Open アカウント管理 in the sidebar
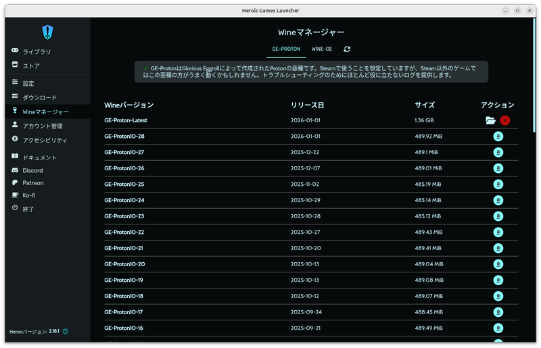The width and height of the screenshot is (541, 348). pyautogui.click(x=47, y=126)
